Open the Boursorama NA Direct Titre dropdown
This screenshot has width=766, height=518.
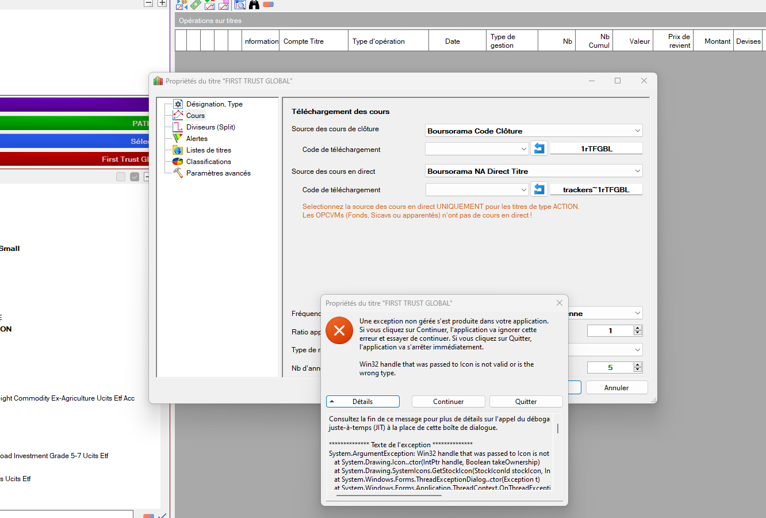click(x=637, y=171)
